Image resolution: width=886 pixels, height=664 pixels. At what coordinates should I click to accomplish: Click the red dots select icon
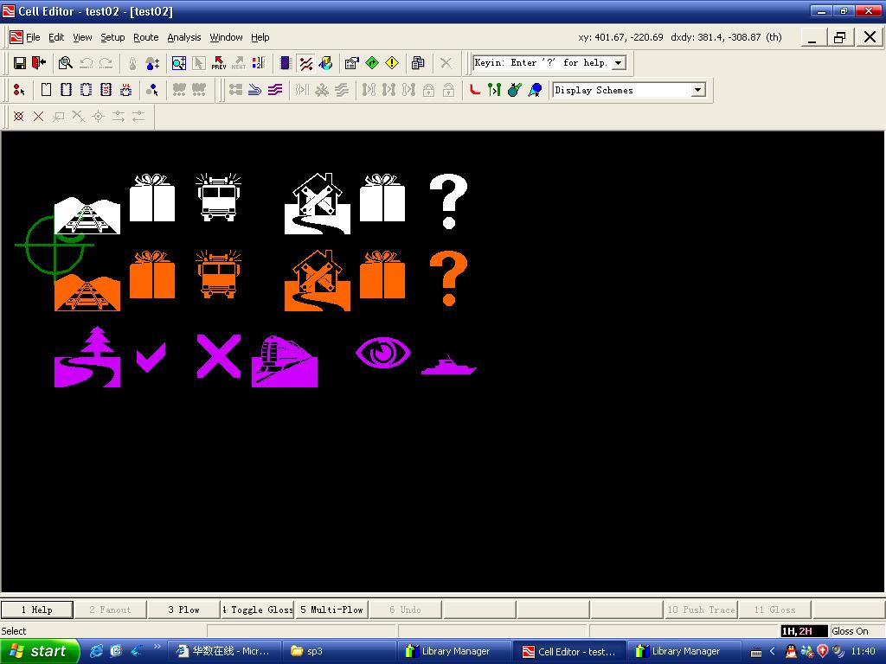click(x=19, y=90)
